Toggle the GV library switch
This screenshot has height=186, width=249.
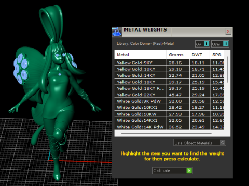[202, 44]
